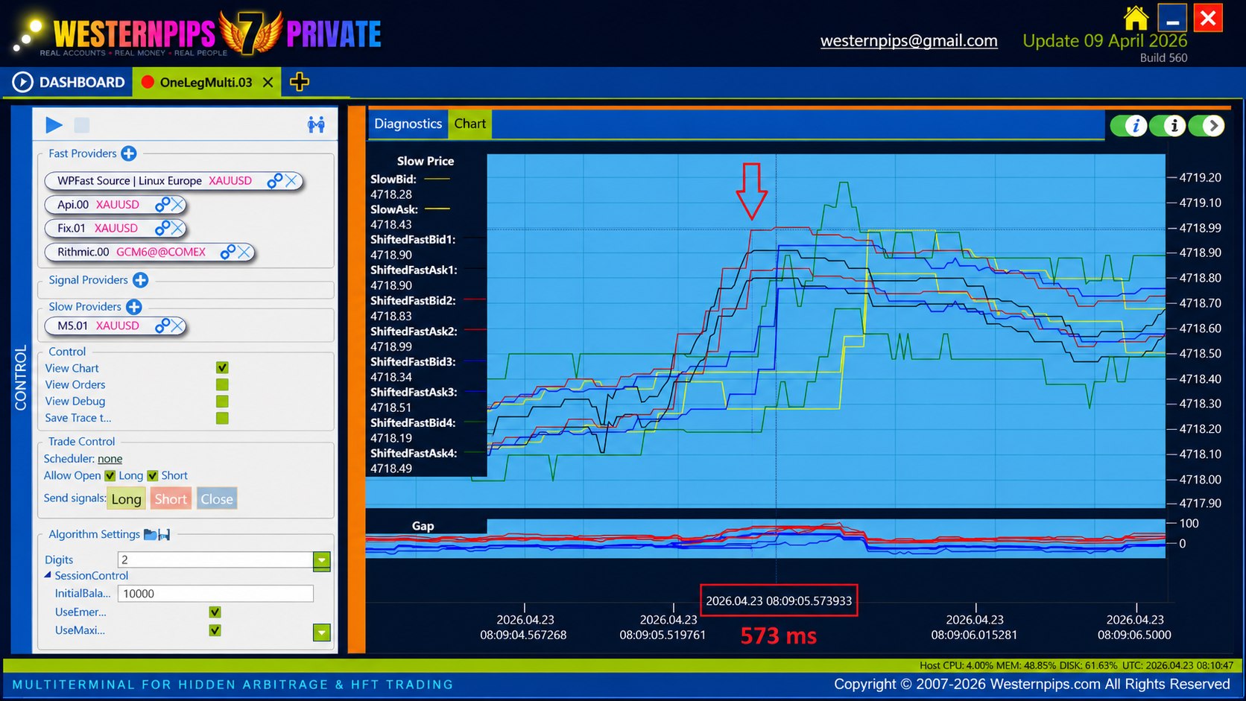Screen dimensions: 1246x701
Task: Send a Close signal
Action: pos(217,499)
